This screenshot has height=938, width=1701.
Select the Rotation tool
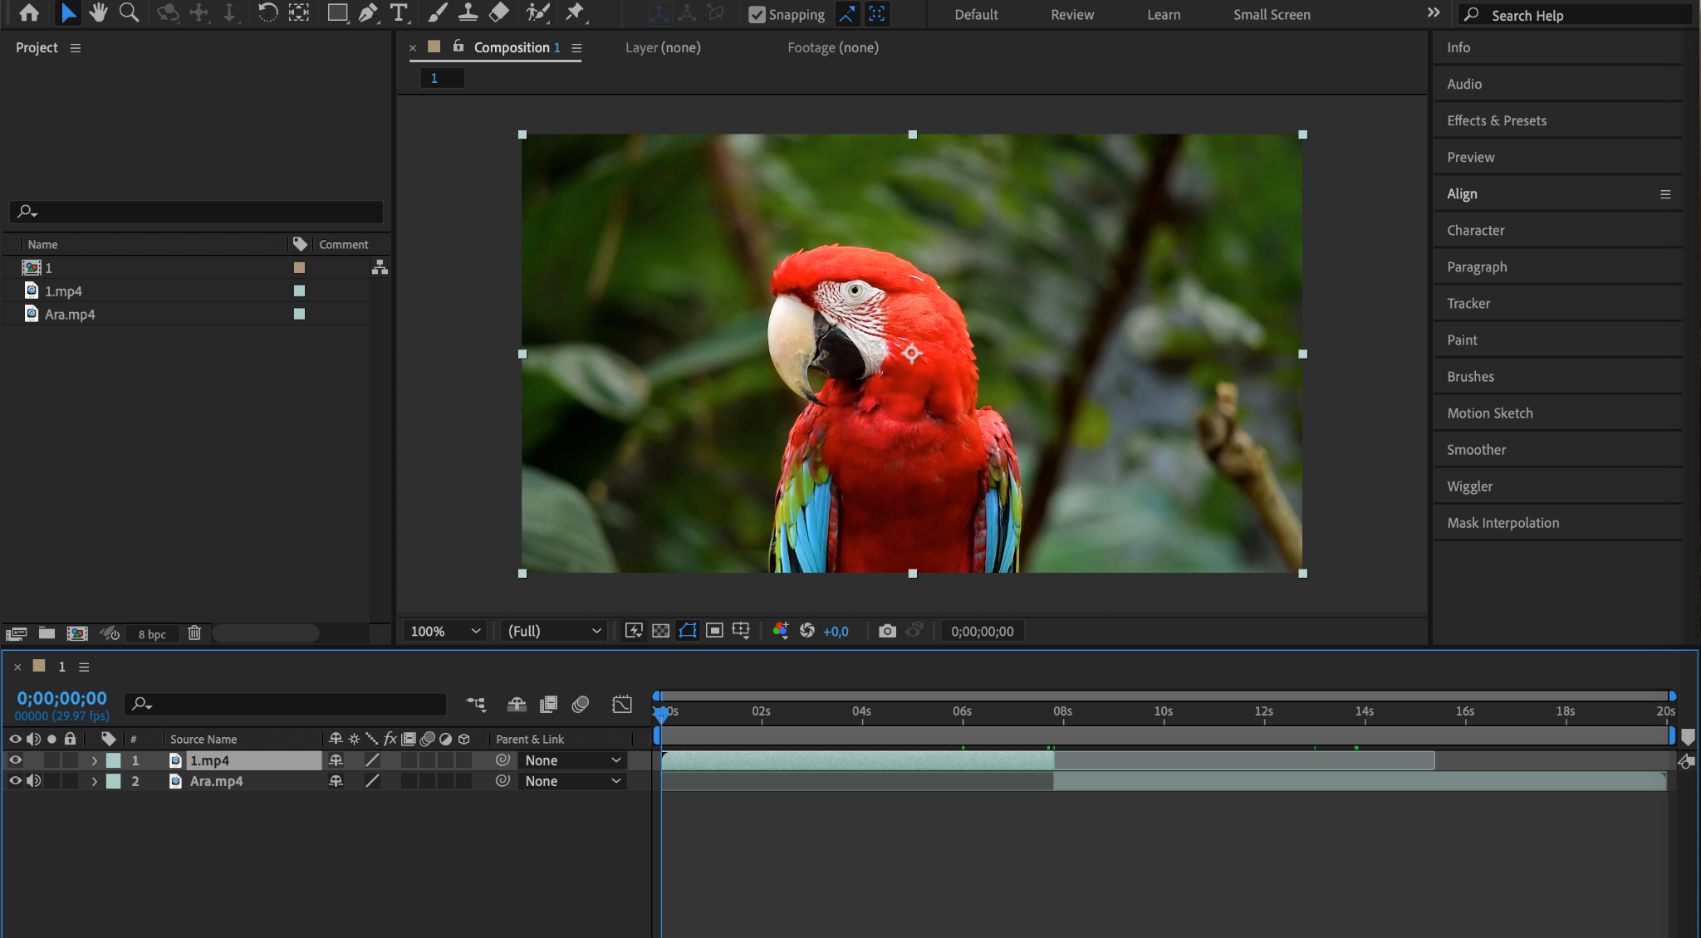coord(267,12)
